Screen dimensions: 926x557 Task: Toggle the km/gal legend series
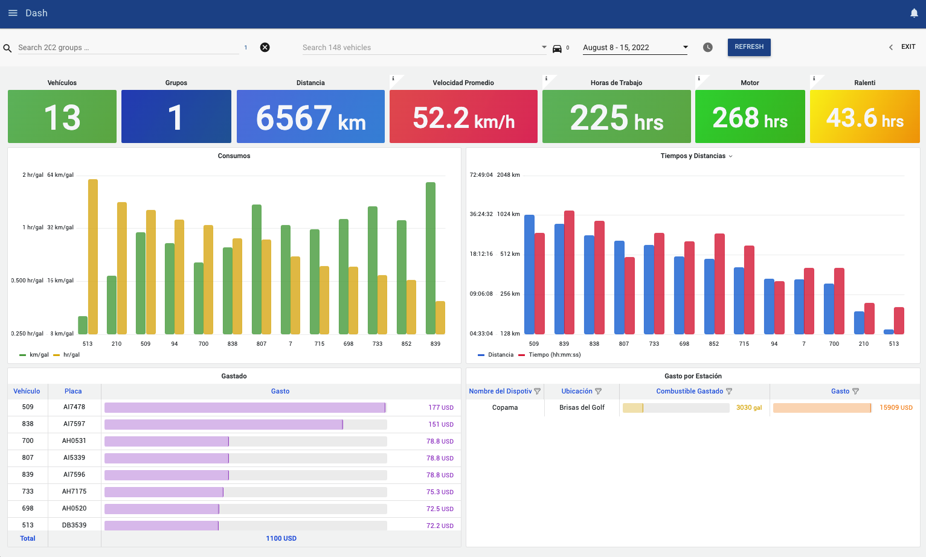click(34, 355)
